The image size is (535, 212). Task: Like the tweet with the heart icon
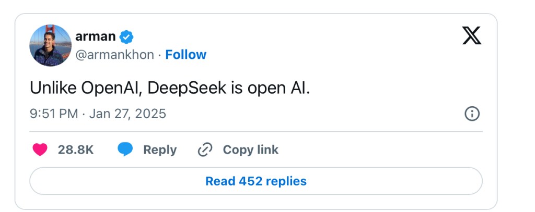click(40, 150)
